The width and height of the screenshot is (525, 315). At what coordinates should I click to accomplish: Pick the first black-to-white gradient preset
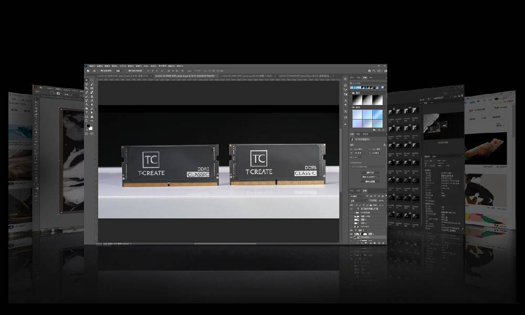click(356, 99)
